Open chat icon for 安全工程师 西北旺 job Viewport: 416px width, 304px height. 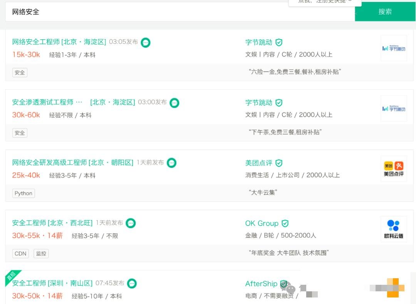point(131,223)
